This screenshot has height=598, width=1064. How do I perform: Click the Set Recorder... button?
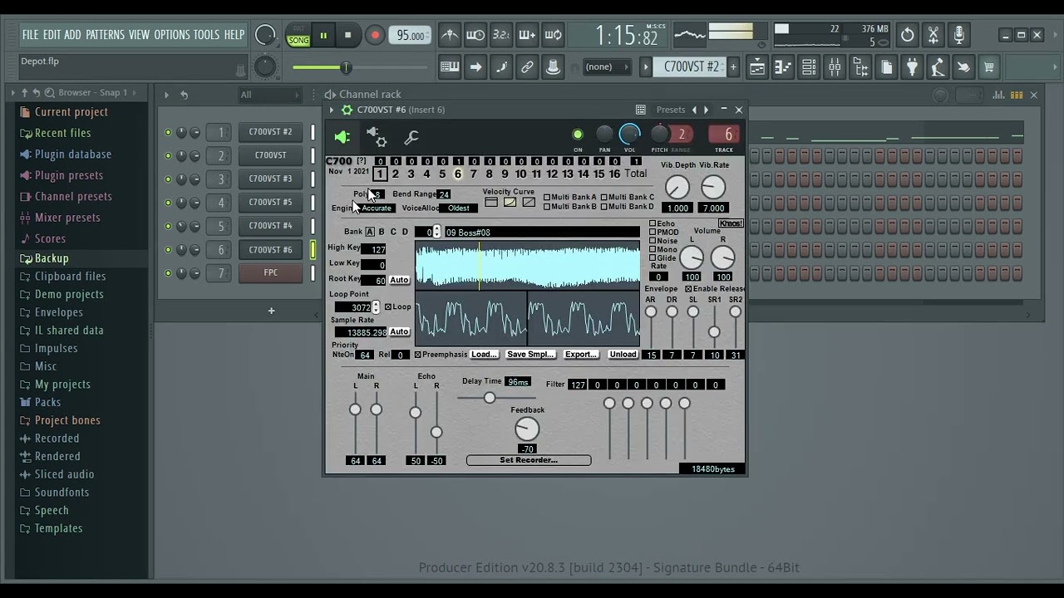pyautogui.click(x=529, y=460)
